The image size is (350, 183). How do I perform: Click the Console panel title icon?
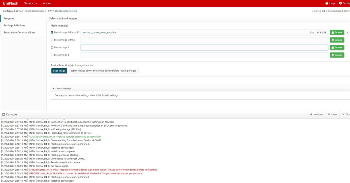click(3, 114)
